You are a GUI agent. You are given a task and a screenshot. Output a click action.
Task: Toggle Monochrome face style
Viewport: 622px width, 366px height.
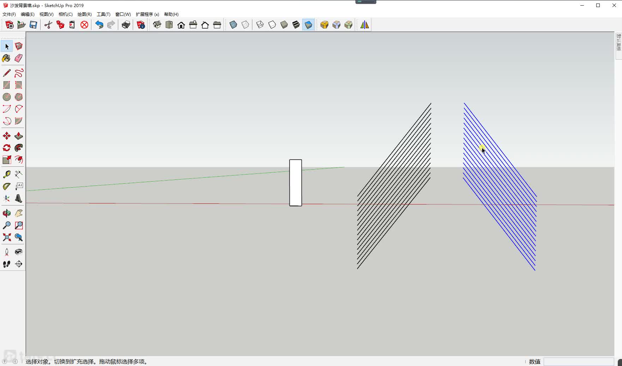point(308,25)
